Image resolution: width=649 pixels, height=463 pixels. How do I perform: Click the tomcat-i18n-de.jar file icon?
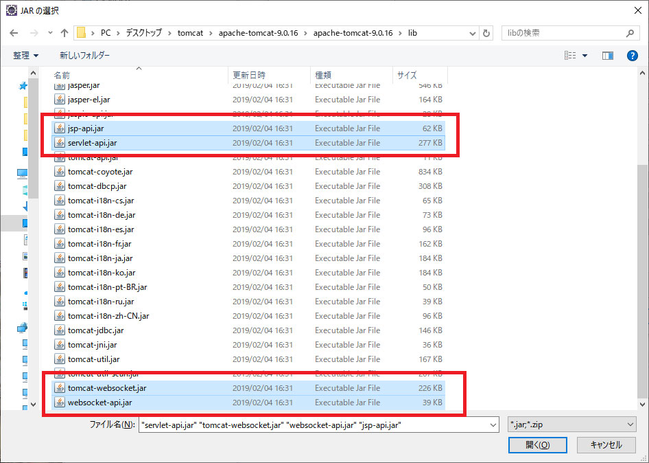pos(60,215)
